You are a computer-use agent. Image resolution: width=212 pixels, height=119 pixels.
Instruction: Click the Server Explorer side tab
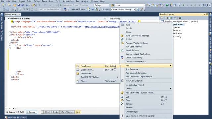[2, 21]
